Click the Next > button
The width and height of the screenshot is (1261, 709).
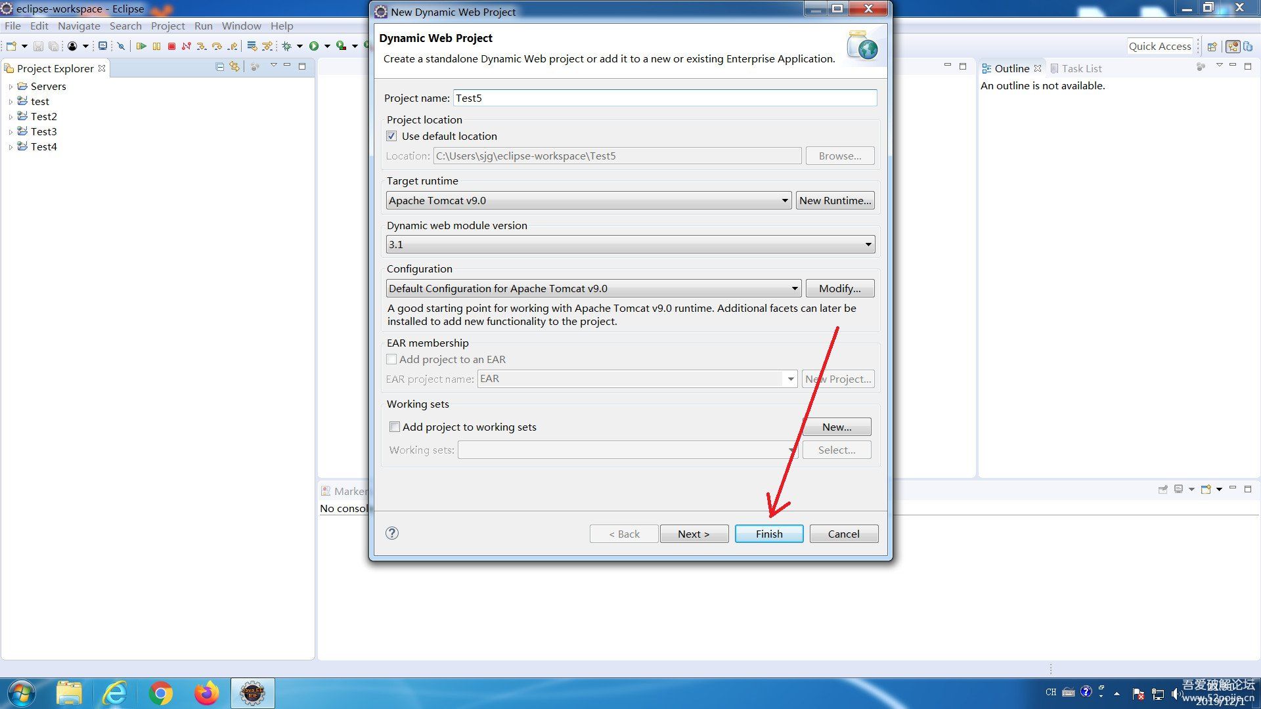(x=694, y=534)
